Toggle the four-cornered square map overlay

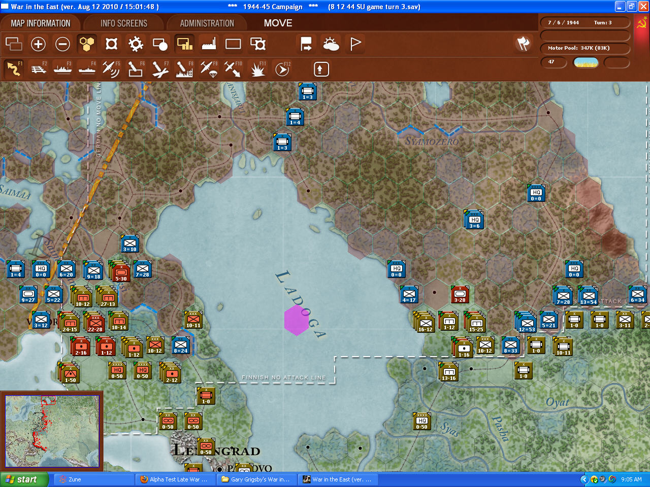point(111,44)
